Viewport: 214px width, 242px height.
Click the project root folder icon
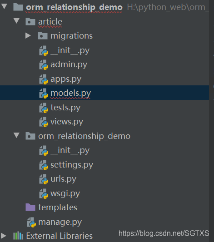(18, 7)
